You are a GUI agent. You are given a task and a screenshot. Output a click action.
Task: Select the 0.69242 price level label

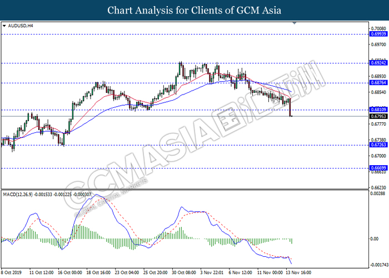pyautogui.click(x=378, y=63)
